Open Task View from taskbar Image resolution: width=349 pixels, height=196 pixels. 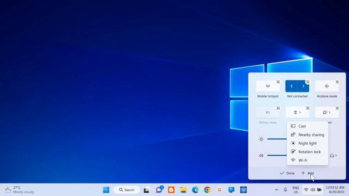point(147,190)
